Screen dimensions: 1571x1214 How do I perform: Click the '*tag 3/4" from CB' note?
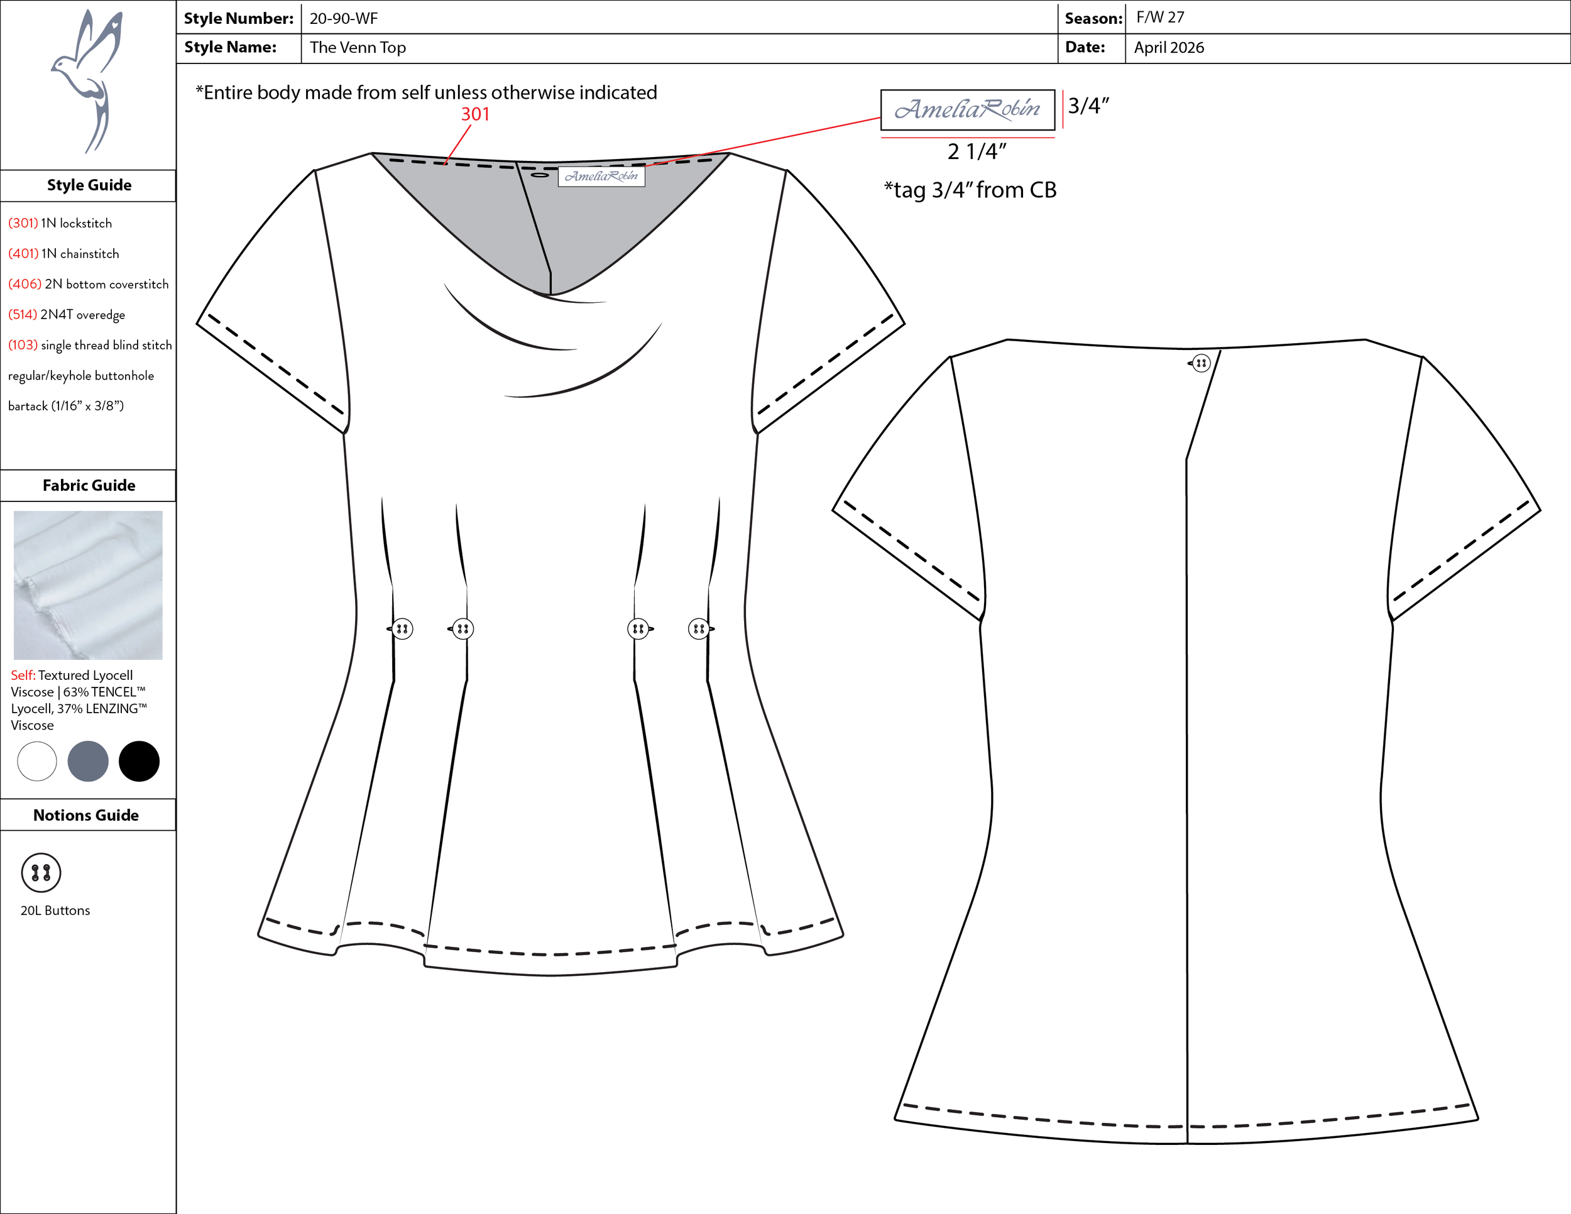pos(970,190)
